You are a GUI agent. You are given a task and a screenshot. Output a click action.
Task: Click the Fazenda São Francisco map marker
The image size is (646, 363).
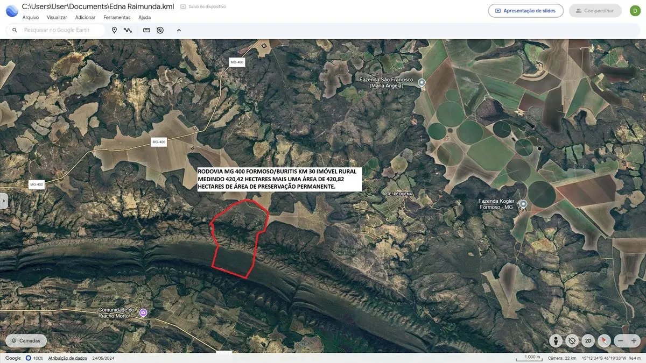point(422,82)
